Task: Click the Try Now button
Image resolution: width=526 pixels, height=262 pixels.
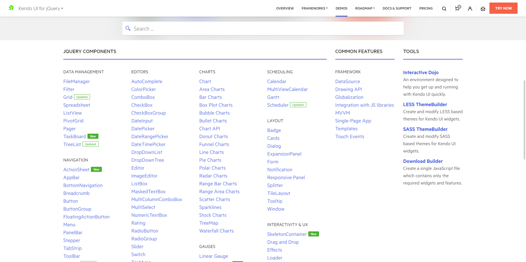Action: 503,8
